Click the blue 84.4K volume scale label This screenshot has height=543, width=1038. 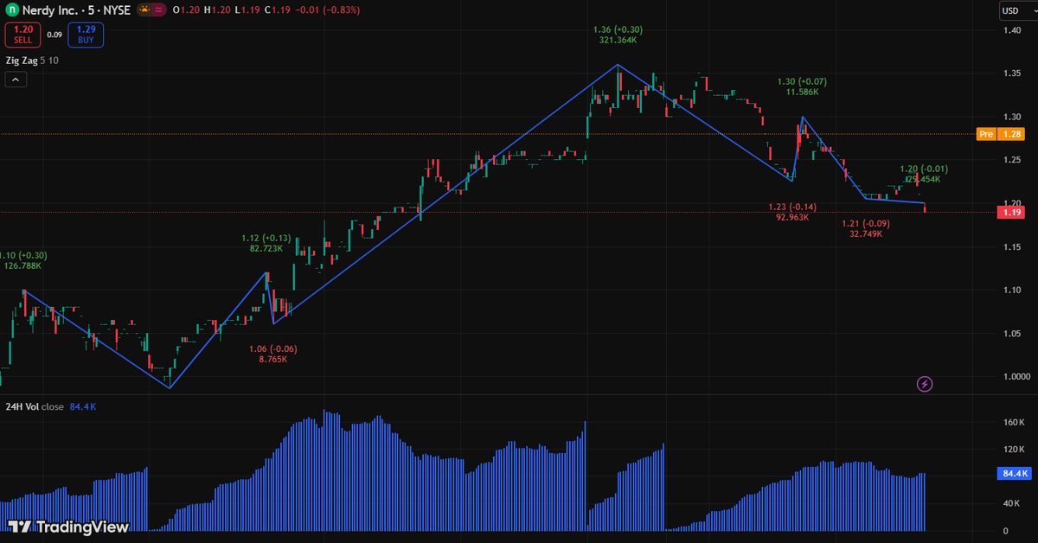[x=1016, y=474]
